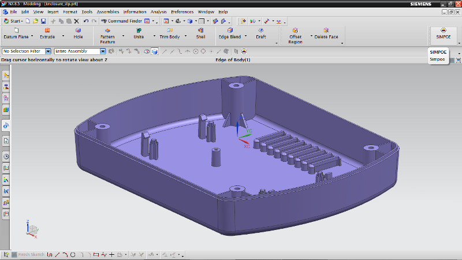Click the Profile sketch curve tool
The height and width of the screenshot is (260, 462).
point(50,254)
